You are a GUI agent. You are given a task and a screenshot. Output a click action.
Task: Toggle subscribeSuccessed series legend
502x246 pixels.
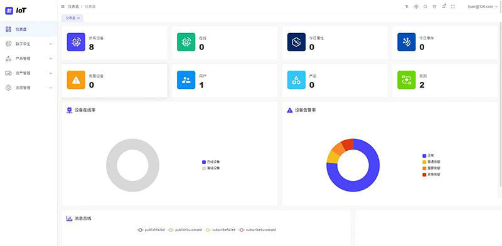(257, 230)
